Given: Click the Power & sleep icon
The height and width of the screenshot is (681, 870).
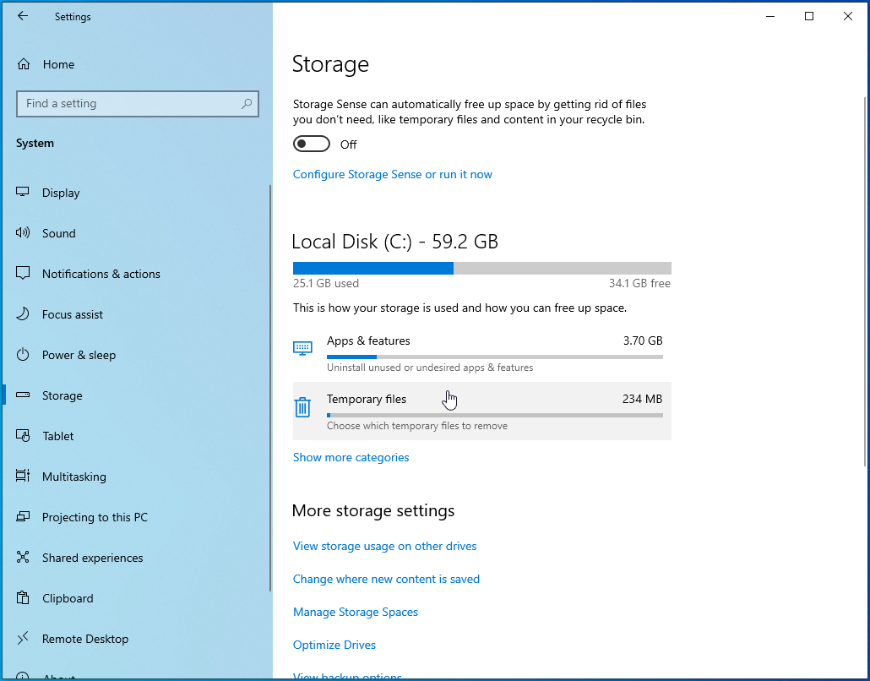Looking at the screenshot, I should pos(24,355).
